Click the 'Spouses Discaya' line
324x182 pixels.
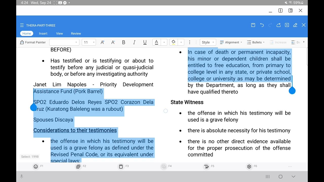click(x=53, y=120)
